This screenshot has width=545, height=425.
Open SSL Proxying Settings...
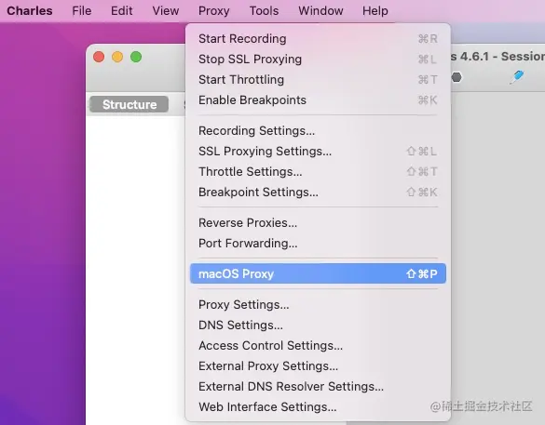(x=318, y=152)
